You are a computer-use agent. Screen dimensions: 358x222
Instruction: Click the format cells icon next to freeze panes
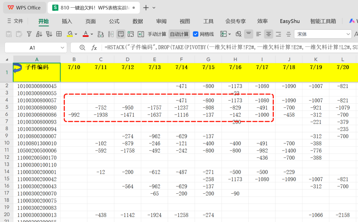[x=238, y=34]
